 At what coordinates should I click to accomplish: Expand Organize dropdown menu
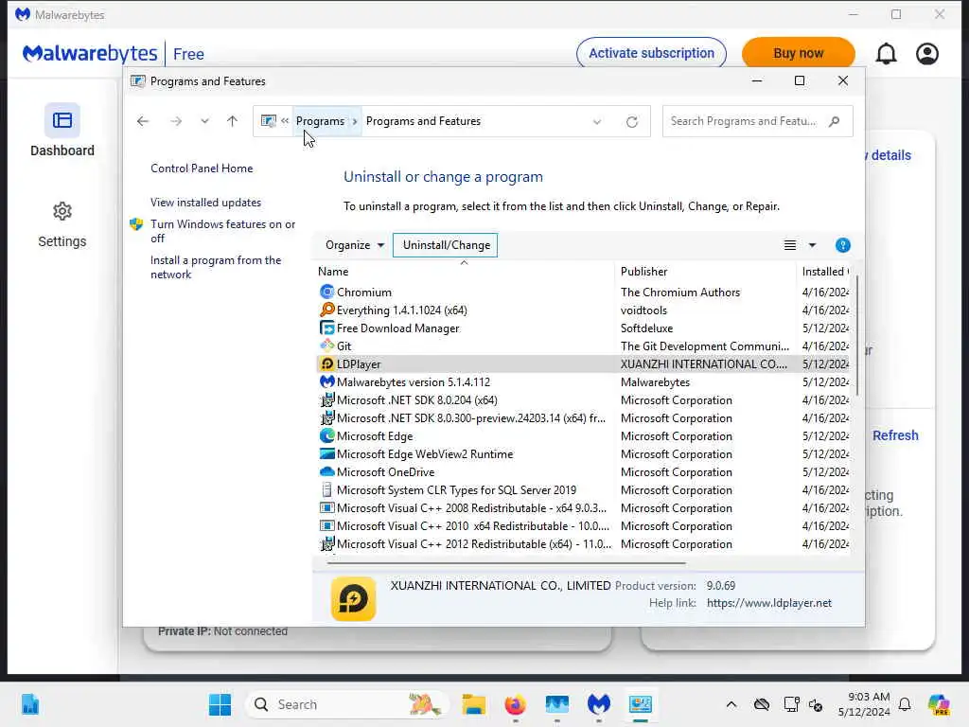coord(355,245)
